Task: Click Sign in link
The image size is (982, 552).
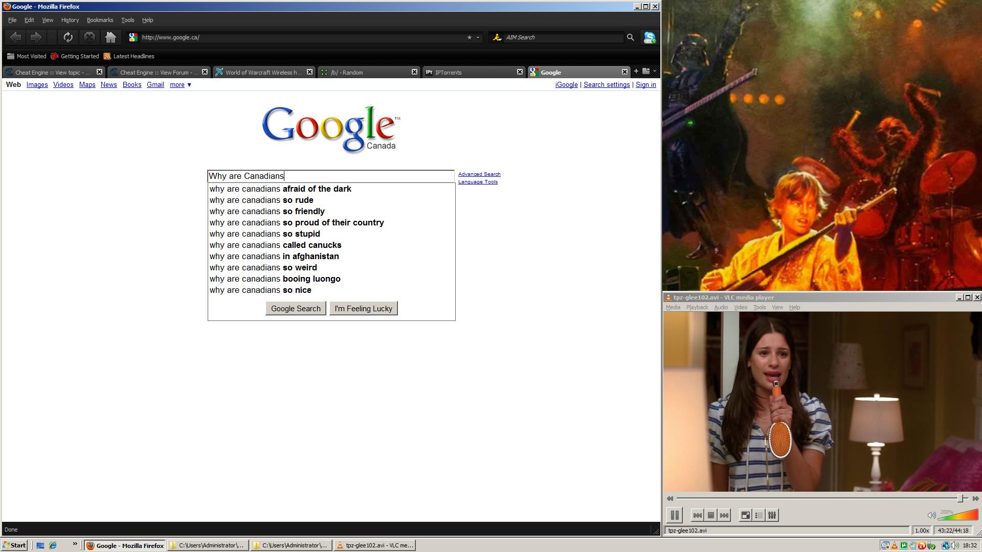Action: click(645, 85)
